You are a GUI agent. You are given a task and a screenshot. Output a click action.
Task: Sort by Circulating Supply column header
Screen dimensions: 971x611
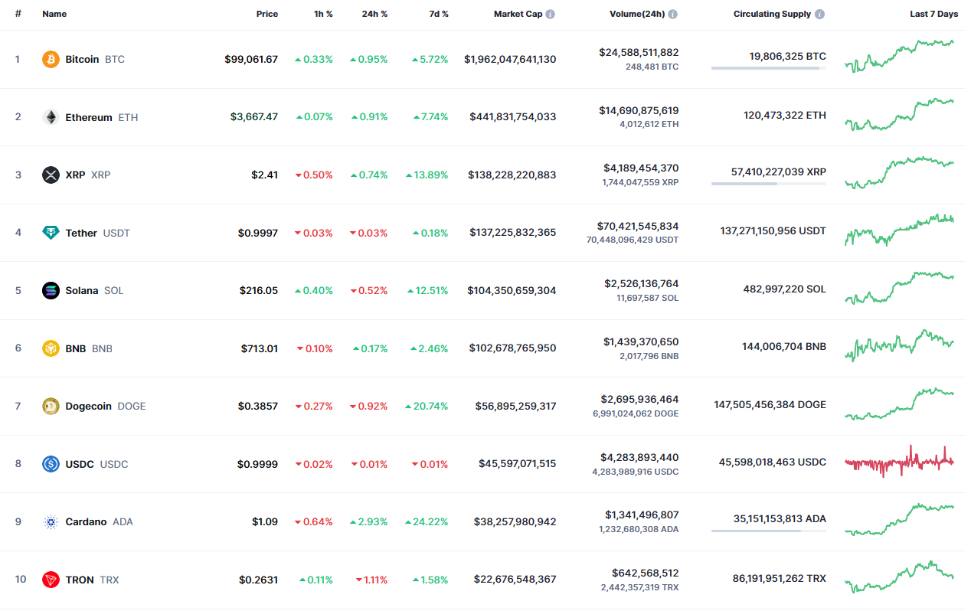(773, 14)
